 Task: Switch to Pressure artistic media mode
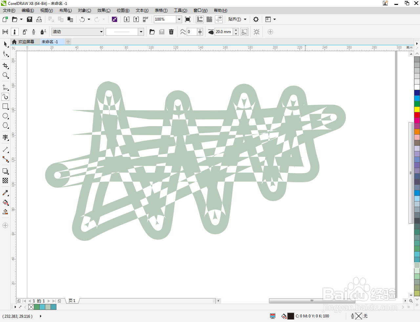(43, 32)
